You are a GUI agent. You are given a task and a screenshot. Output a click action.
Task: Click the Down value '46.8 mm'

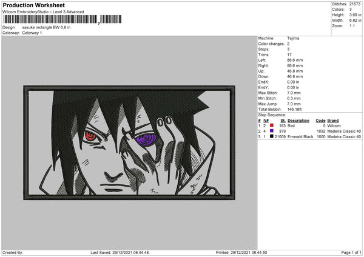click(295, 76)
